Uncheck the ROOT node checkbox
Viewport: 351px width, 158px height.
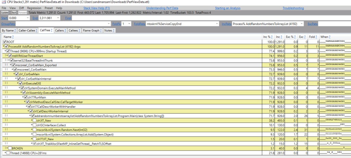pyautogui.click(x=4, y=41)
